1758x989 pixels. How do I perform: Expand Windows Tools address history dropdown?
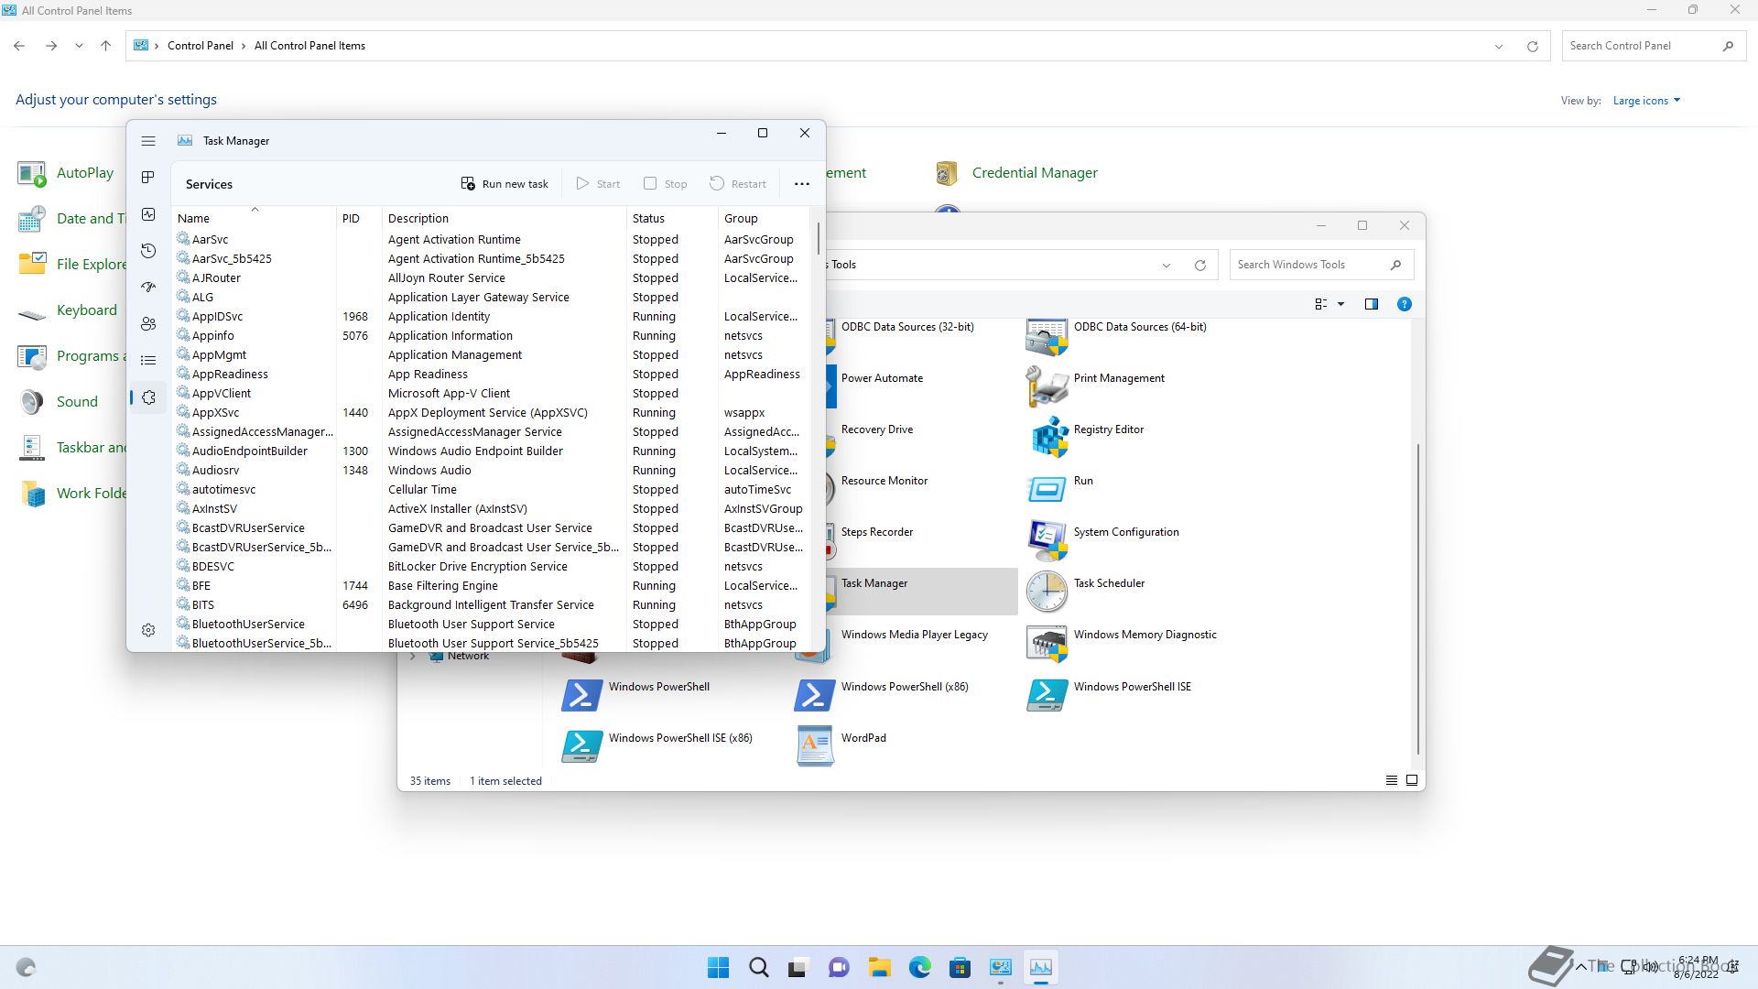(1167, 266)
